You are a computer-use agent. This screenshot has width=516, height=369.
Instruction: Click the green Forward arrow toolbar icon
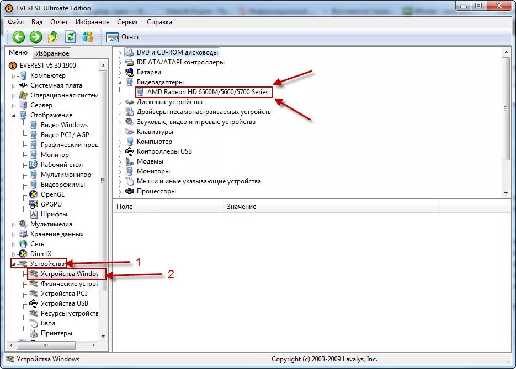click(36, 37)
